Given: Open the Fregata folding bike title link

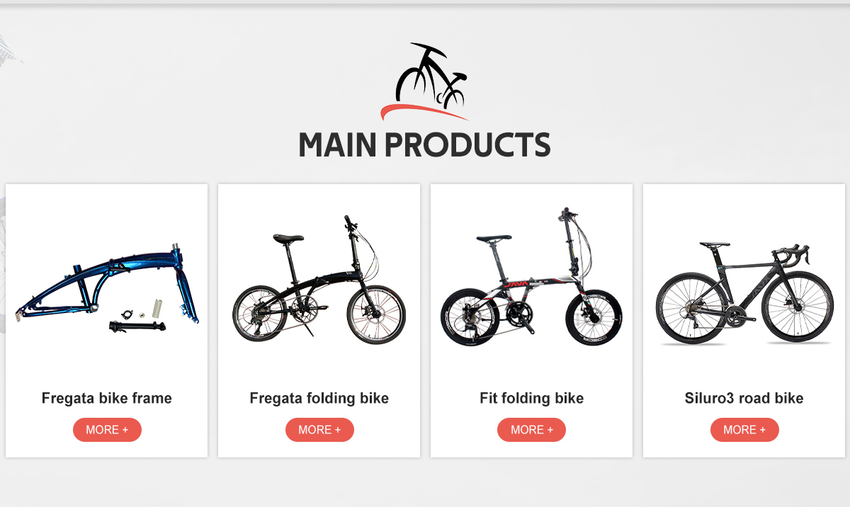Looking at the screenshot, I should click(x=319, y=398).
